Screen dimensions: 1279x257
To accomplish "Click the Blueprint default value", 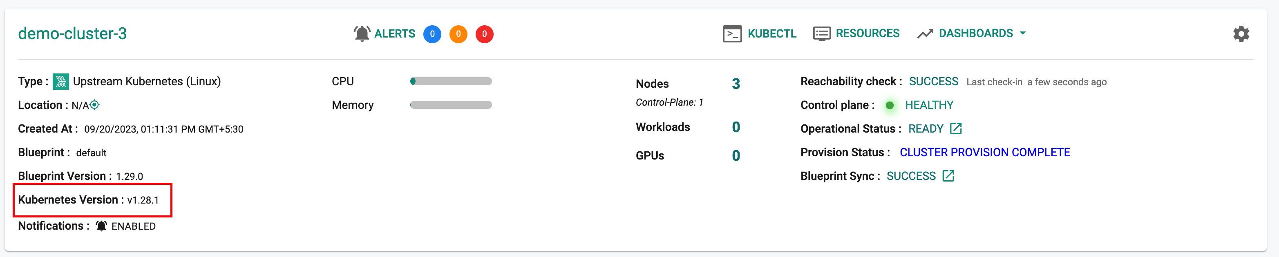I will tap(92, 153).
